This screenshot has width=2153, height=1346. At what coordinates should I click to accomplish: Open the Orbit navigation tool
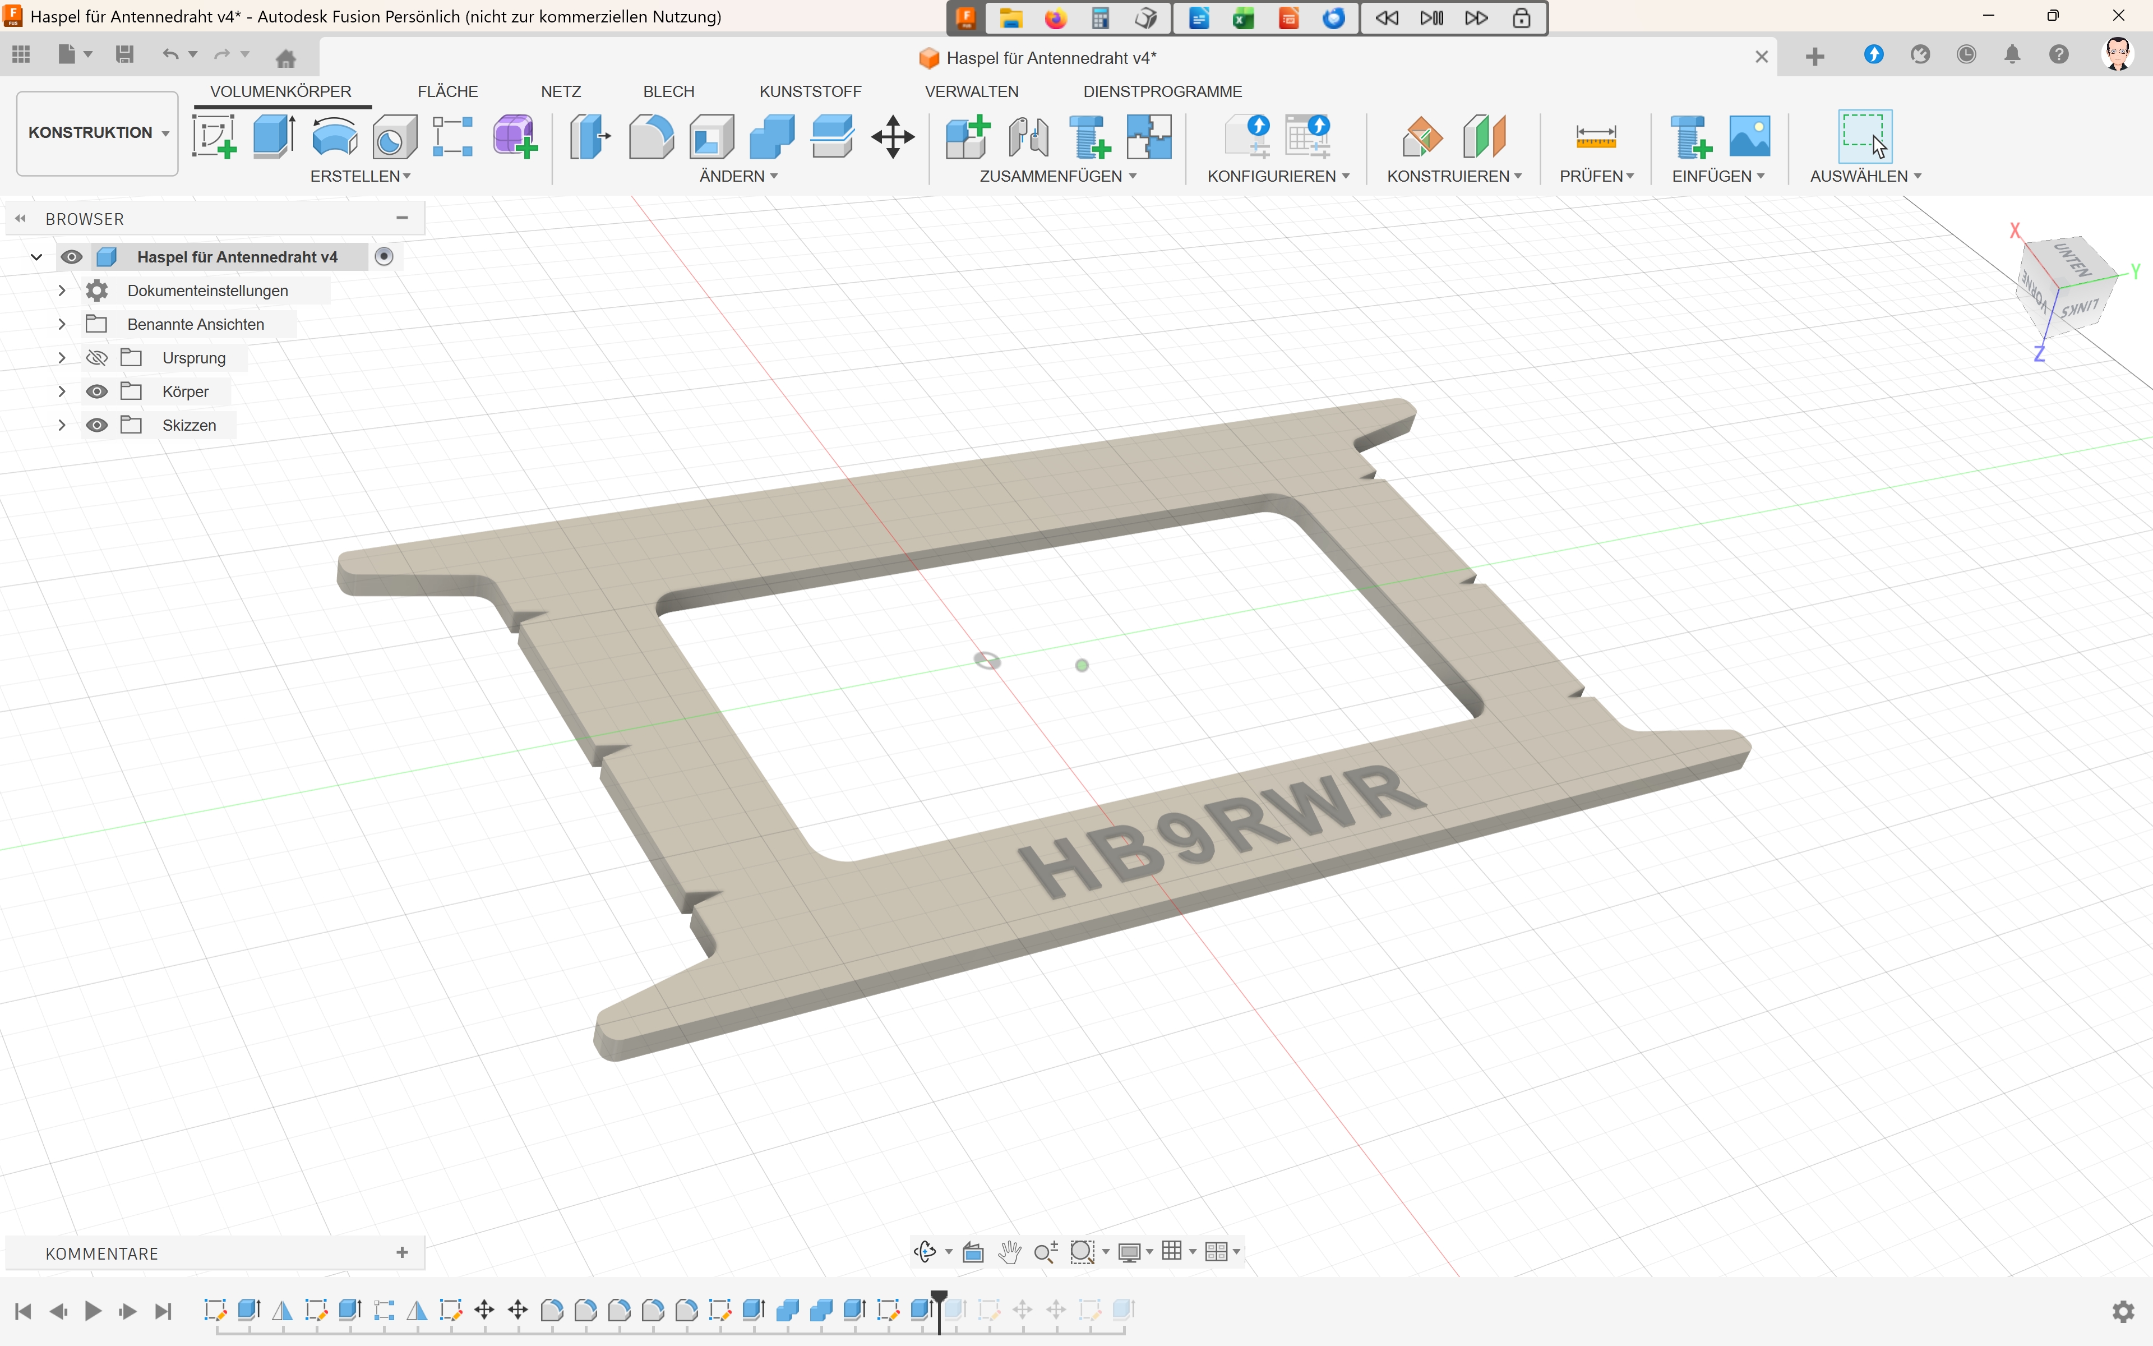point(925,1252)
